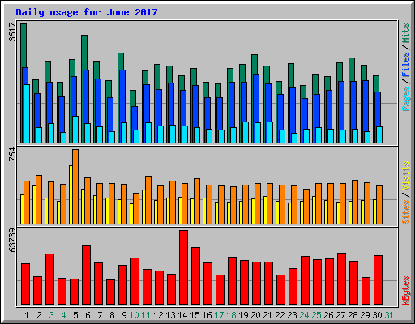The height and width of the screenshot is (324, 415).
Task: Select the red KBytes bar on day 1
Action: tap(25, 284)
